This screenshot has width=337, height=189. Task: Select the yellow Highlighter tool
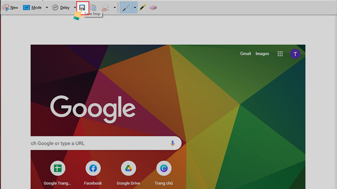(x=142, y=8)
